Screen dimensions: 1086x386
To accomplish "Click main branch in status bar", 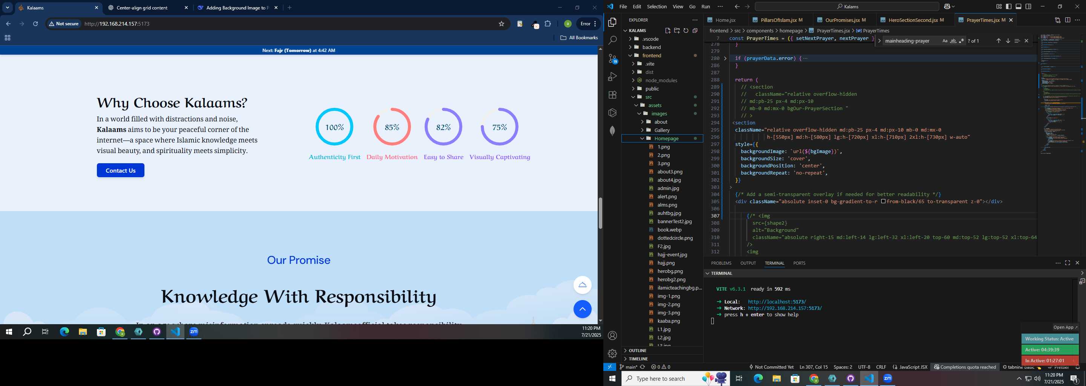I will [628, 367].
